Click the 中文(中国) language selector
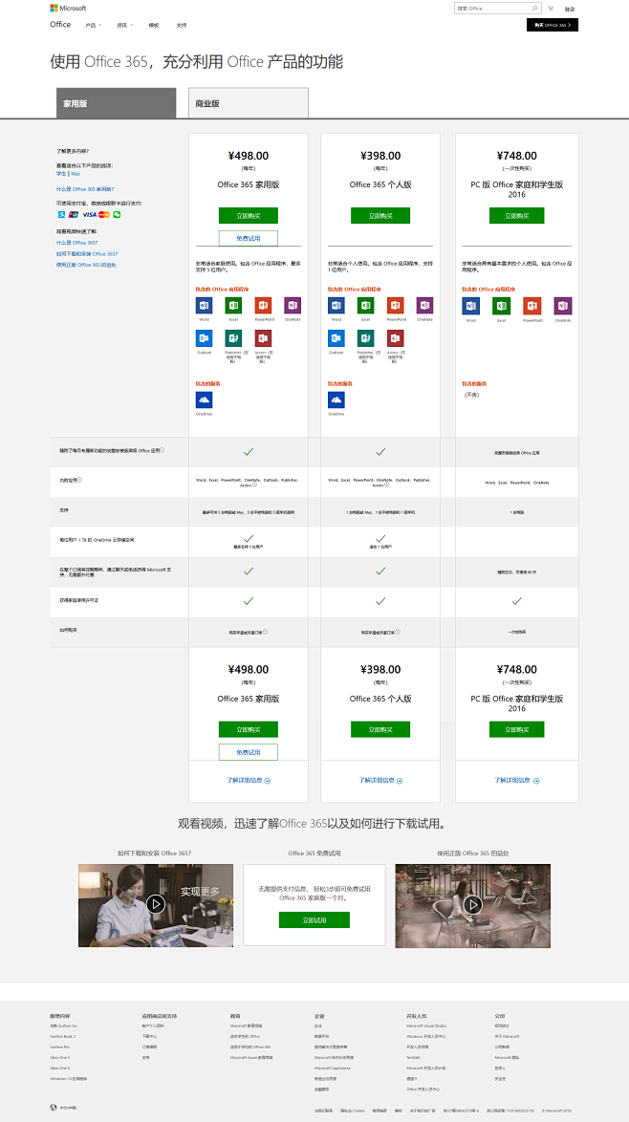 point(67,1107)
